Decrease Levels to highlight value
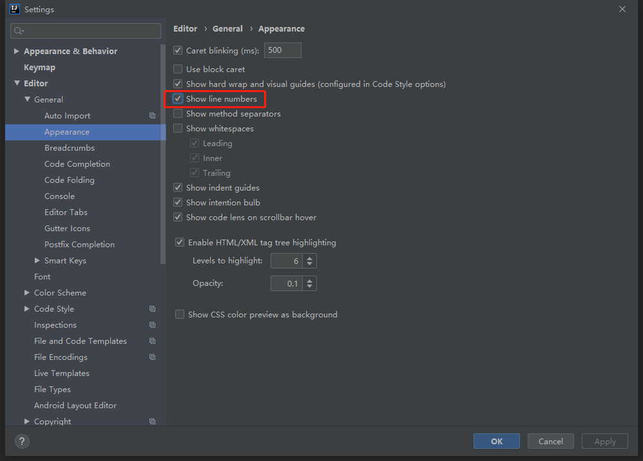The width and height of the screenshot is (643, 461). [310, 264]
